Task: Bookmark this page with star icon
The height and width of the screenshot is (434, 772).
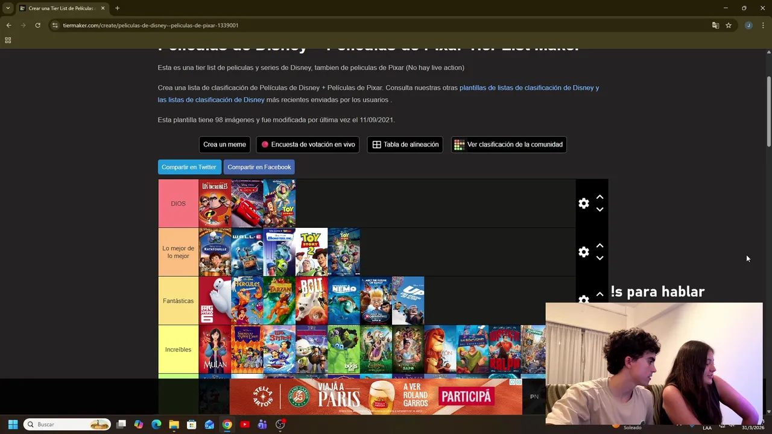Action: click(729, 25)
